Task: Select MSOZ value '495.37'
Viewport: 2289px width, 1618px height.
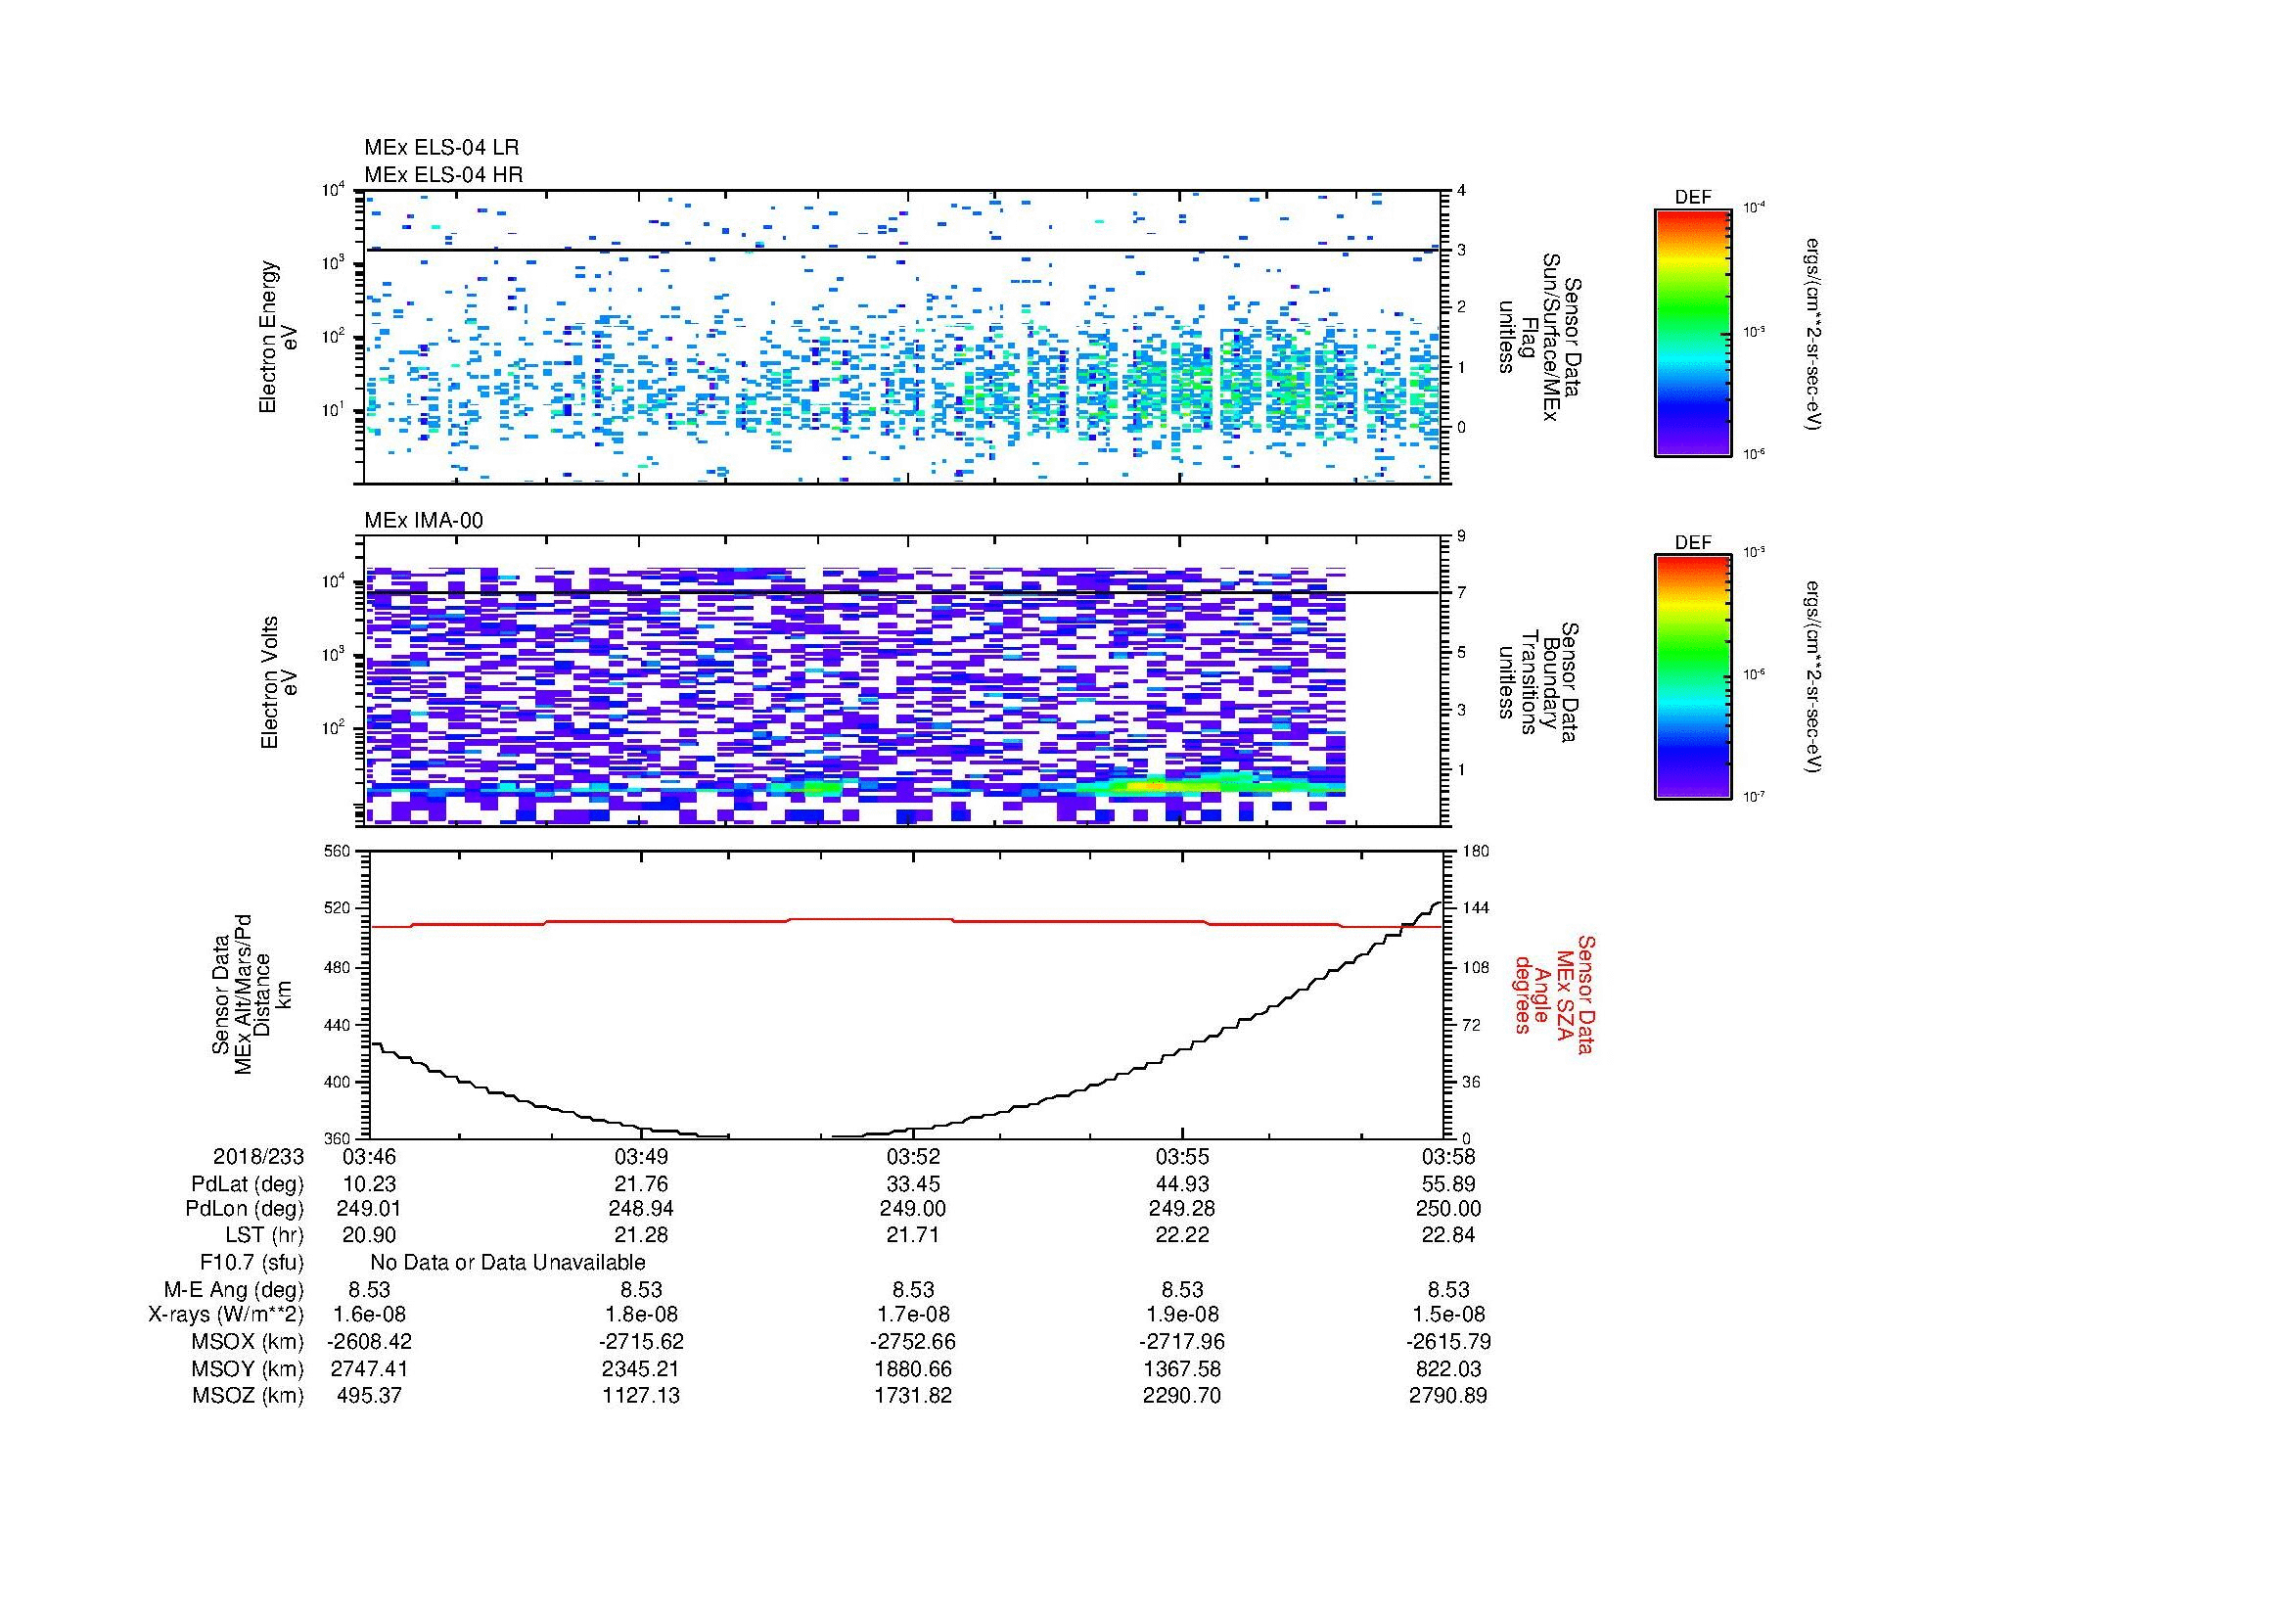Action: 369,1396
